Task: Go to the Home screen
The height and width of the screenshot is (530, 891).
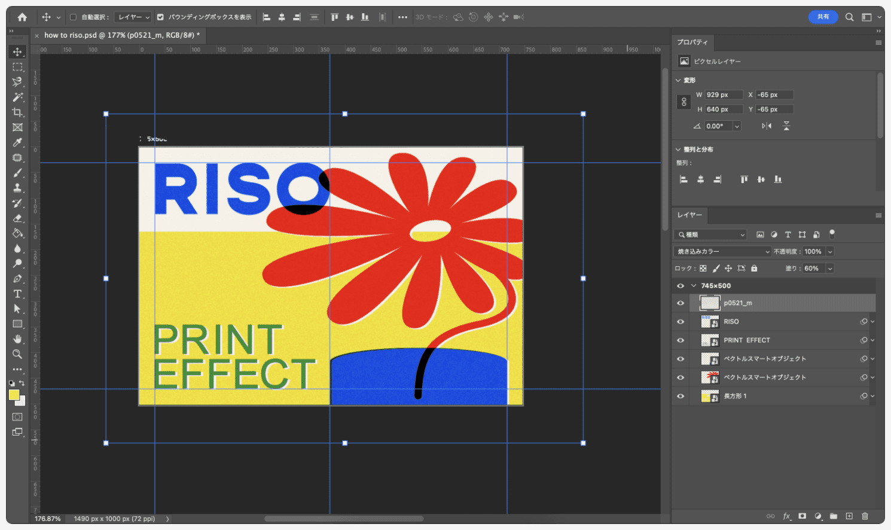Action: click(22, 17)
